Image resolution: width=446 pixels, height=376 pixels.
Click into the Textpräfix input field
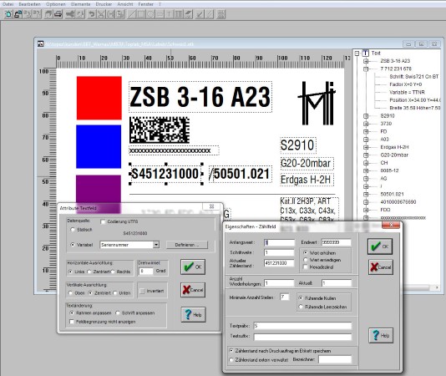pos(302,326)
